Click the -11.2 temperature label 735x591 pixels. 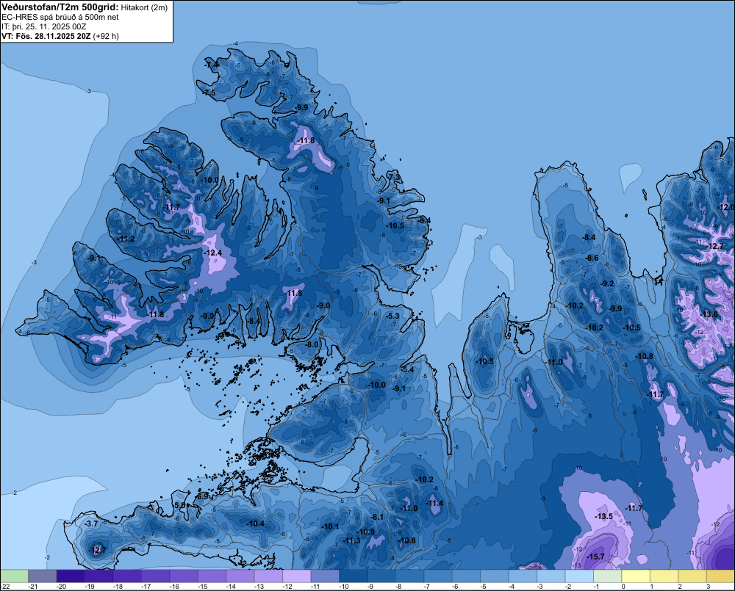pos(126,239)
